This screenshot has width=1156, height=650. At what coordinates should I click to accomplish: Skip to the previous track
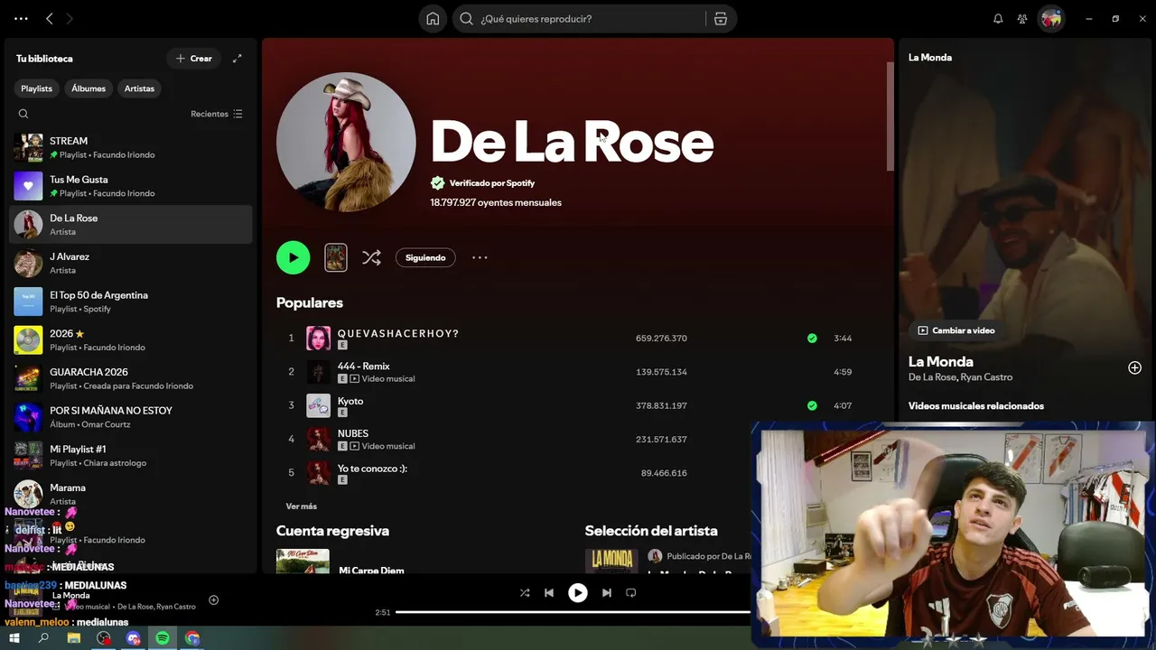pyautogui.click(x=549, y=593)
